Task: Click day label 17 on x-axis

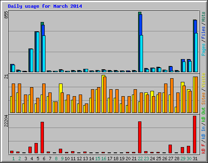Action: 110,159
